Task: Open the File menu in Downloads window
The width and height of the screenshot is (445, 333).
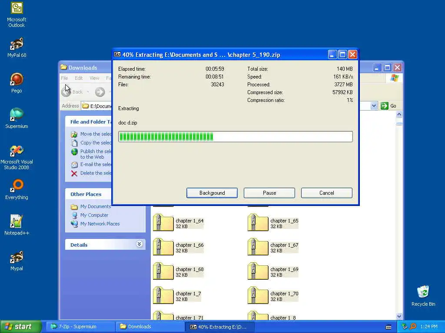Action: pyautogui.click(x=64, y=78)
